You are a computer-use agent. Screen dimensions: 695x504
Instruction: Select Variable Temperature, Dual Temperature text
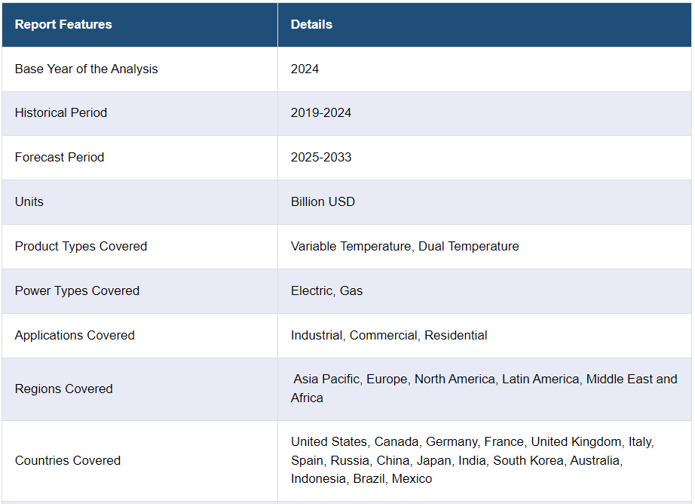[405, 246]
